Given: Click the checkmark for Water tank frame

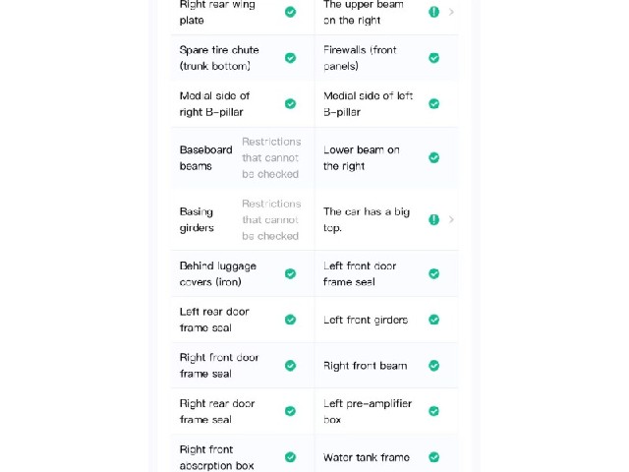Looking at the screenshot, I should click(x=434, y=457).
